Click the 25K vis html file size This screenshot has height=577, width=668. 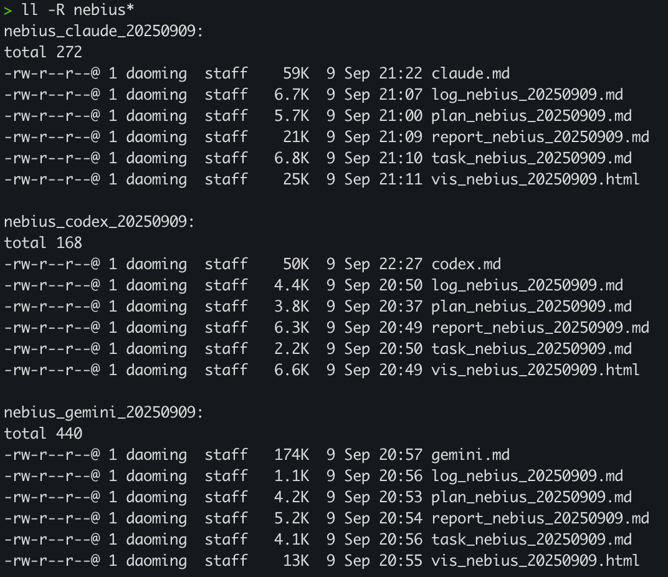tap(296, 179)
